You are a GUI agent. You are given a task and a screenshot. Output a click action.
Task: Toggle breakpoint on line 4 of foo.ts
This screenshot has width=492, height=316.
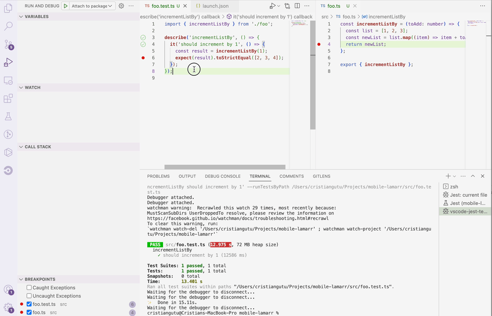319,44
